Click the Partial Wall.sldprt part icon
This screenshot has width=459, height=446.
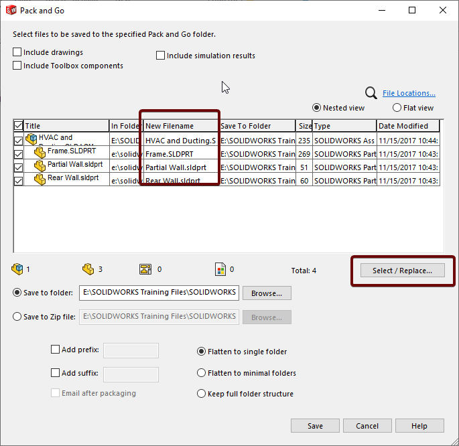click(40, 166)
